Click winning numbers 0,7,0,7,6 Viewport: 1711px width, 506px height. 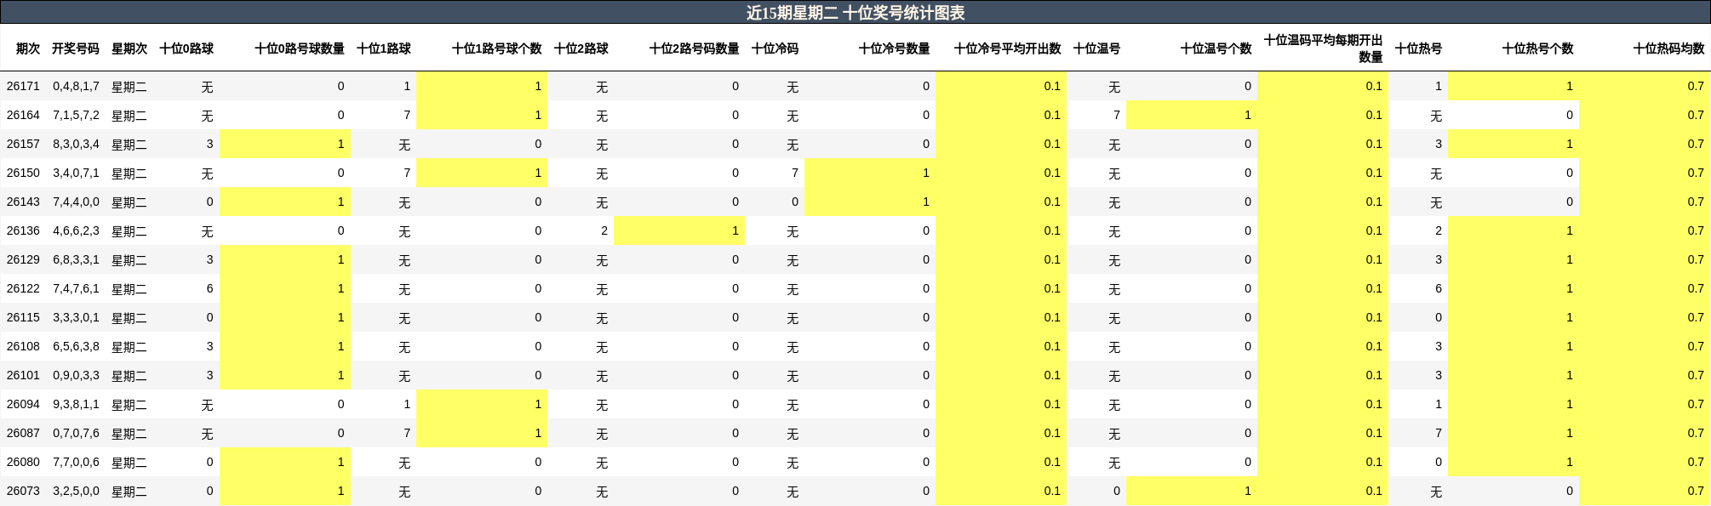pyautogui.click(x=76, y=433)
